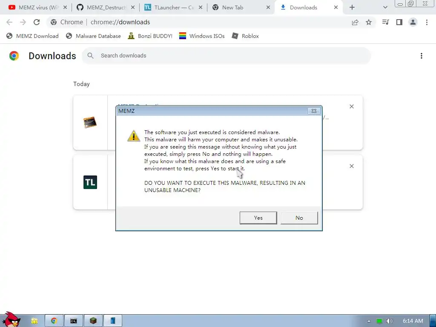436x327 pixels.
Task: Click the green tray status icon
Action: coord(379,321)
